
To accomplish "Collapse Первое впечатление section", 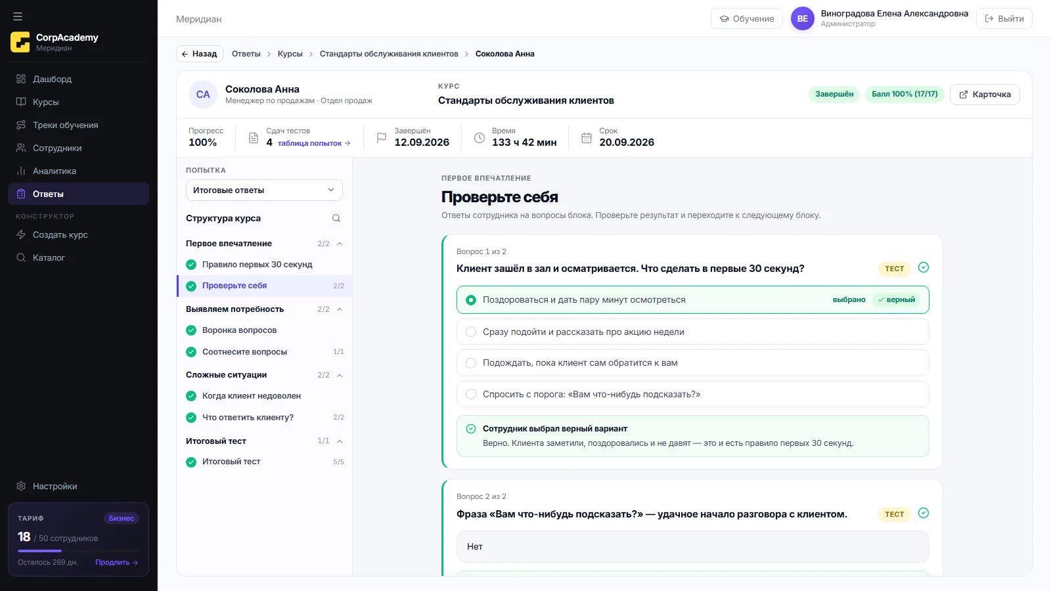I will tap(340, 244).
